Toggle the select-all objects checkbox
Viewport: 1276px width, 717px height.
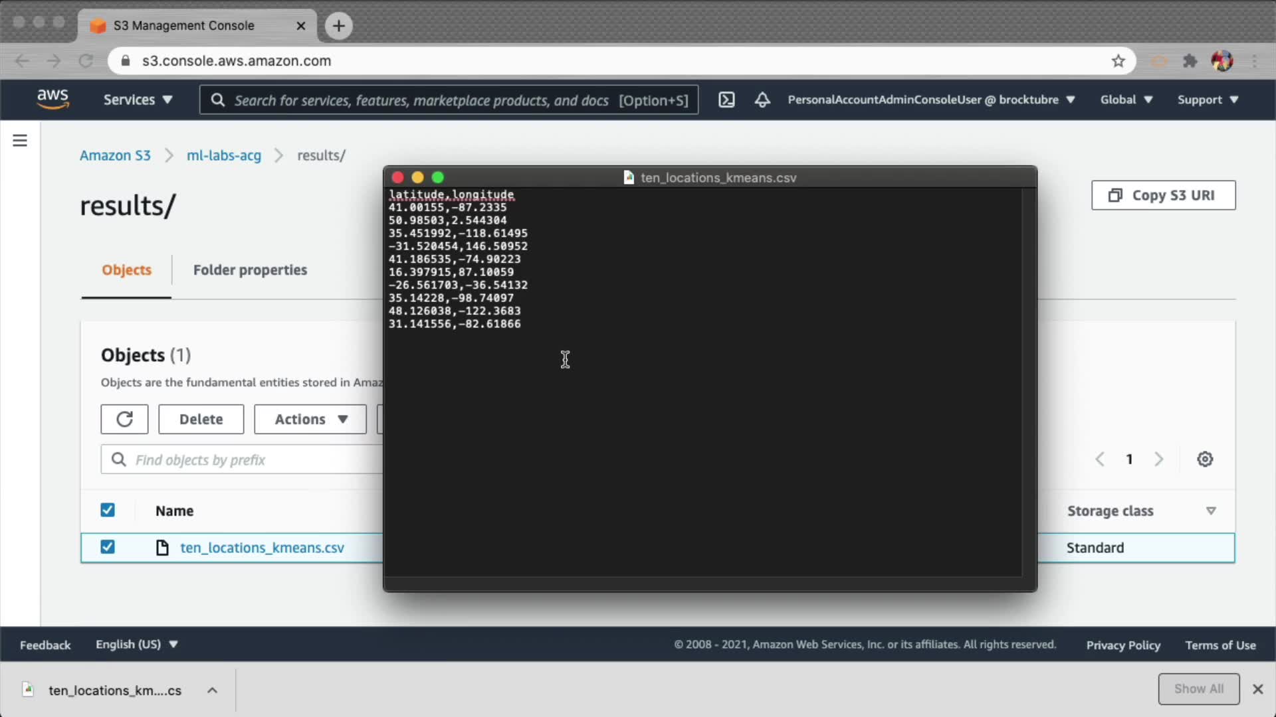click(x=108, y=510)
